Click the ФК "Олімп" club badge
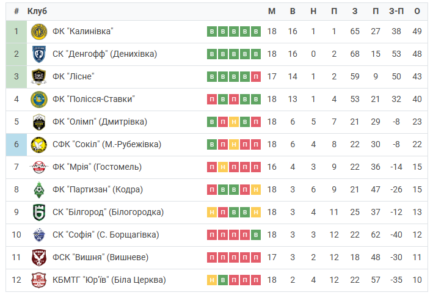Viewport: 433px width, 295px height. 38,122
